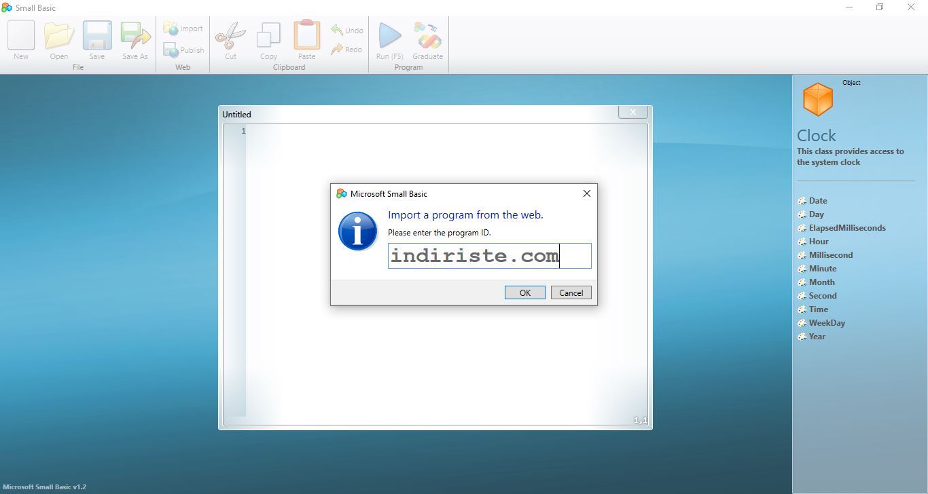Open a file with the Open icon
Viewport: 928px width, 494px height.
point(59,35)
